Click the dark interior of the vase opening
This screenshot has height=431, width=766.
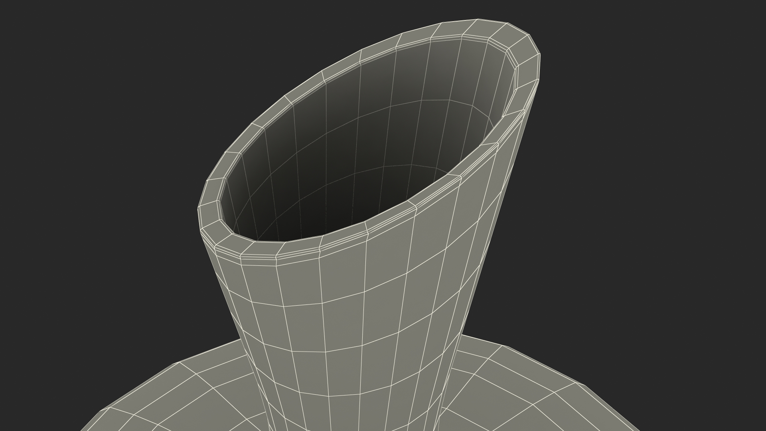(x=359, y=160)
